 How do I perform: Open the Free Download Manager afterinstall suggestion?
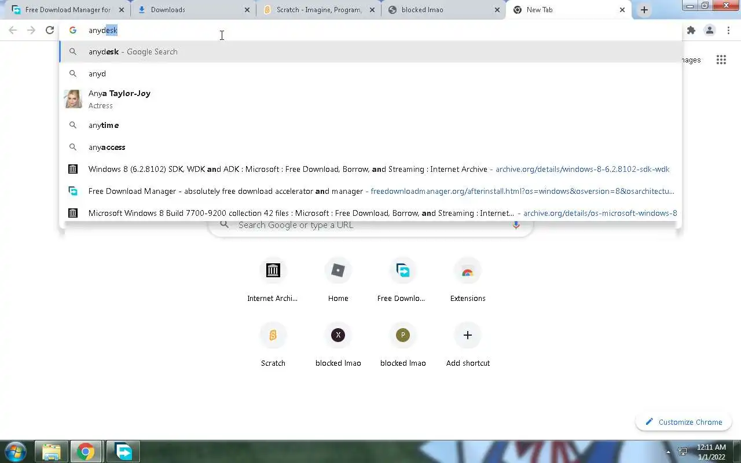[370, 191]
